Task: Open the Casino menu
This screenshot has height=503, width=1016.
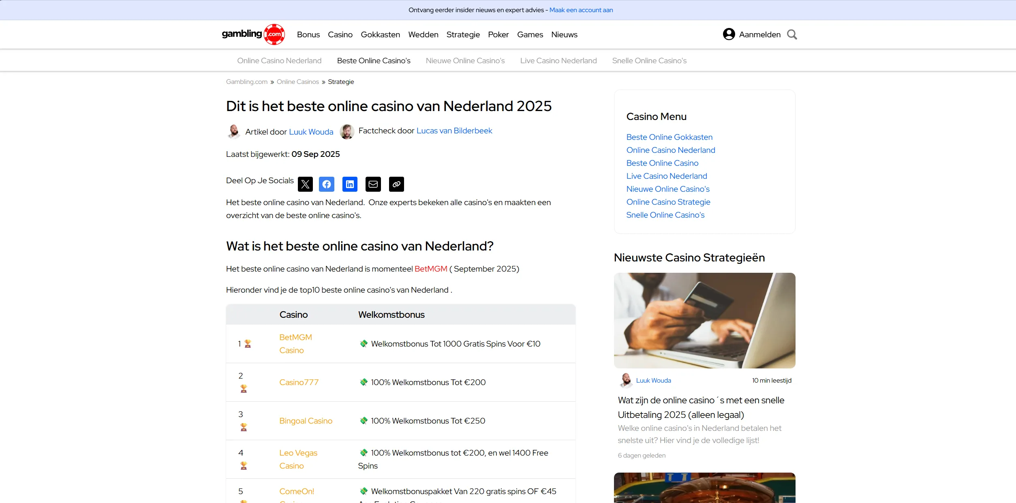Action: pyautogui.click(x=340, y=34)
